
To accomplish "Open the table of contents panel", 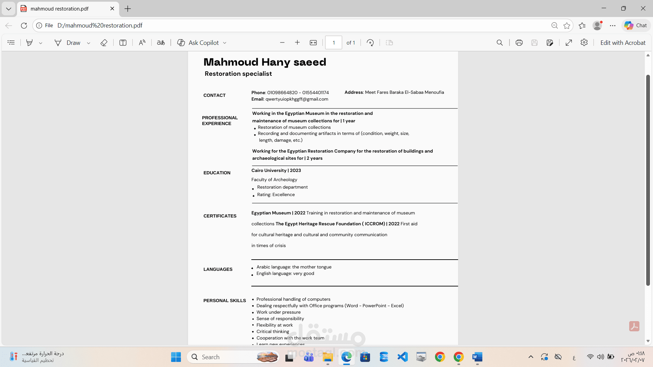I will coord(11,42).
